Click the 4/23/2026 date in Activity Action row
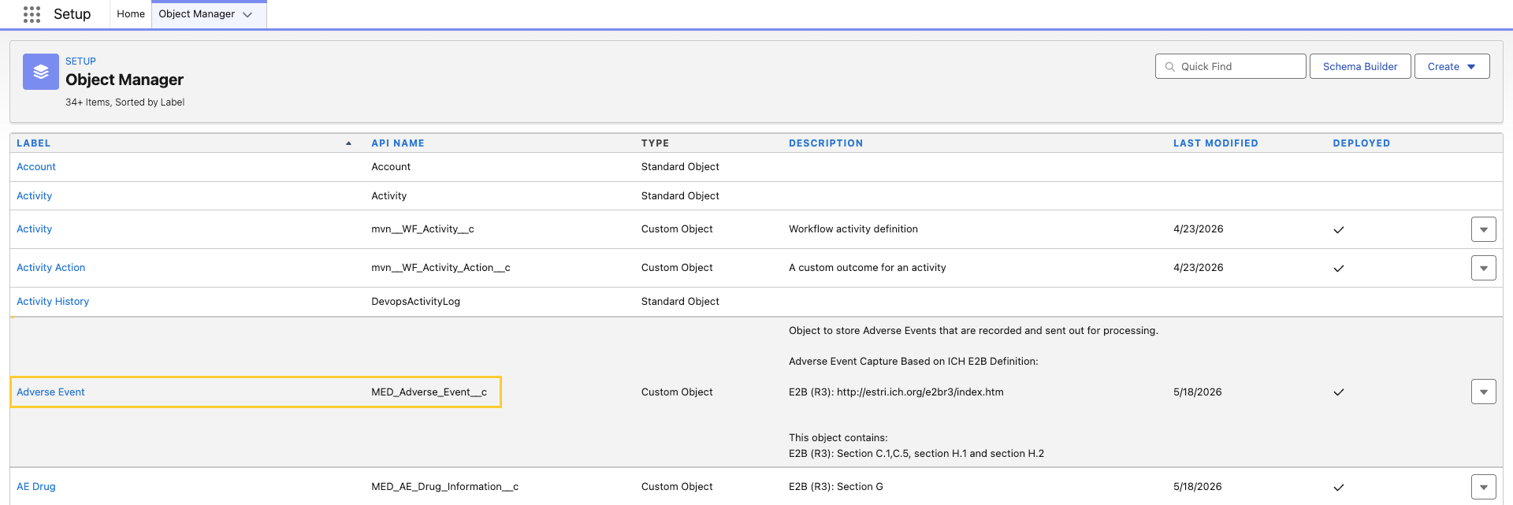The height and width of the screenshot is (505, 1513). pyautogui.click(x=1198, y=268)
